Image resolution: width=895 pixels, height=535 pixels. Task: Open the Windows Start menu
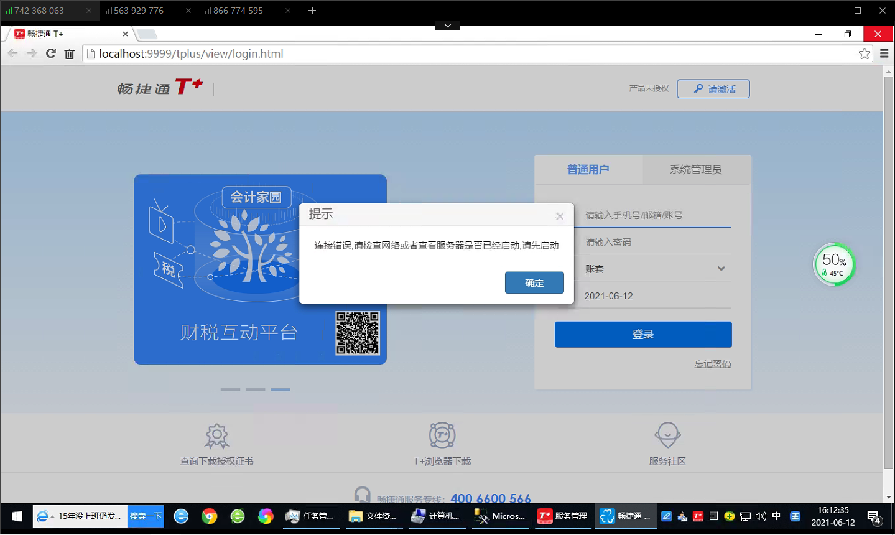(17, 516)
